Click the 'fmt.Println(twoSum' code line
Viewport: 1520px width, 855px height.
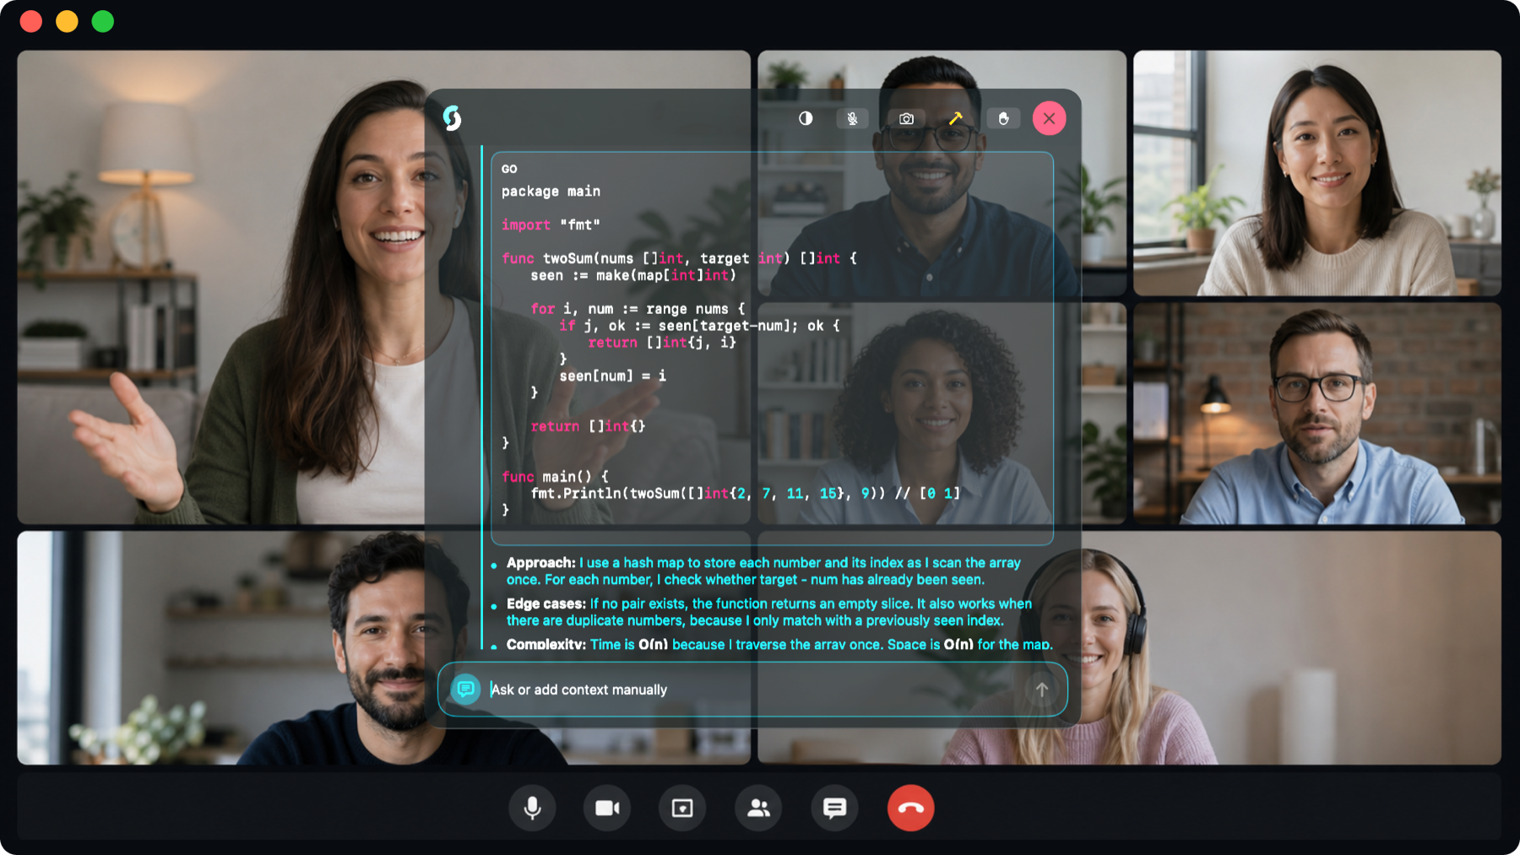pyautogui.click(x=745, y=493)
